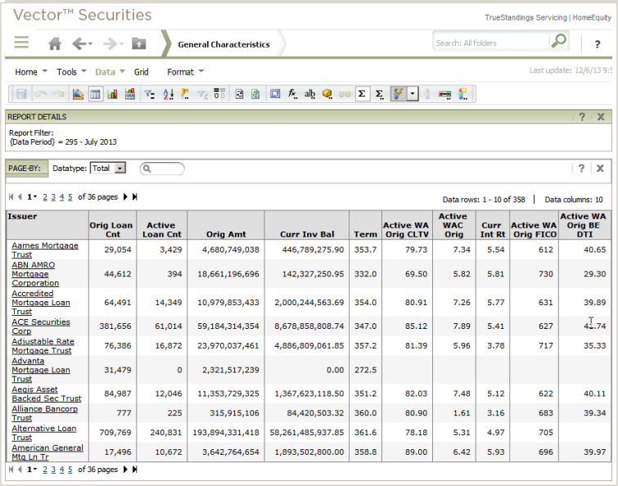Click the General Characteristics breadcrumb
This screenshot has height=486, width=618.
(223, 44)
